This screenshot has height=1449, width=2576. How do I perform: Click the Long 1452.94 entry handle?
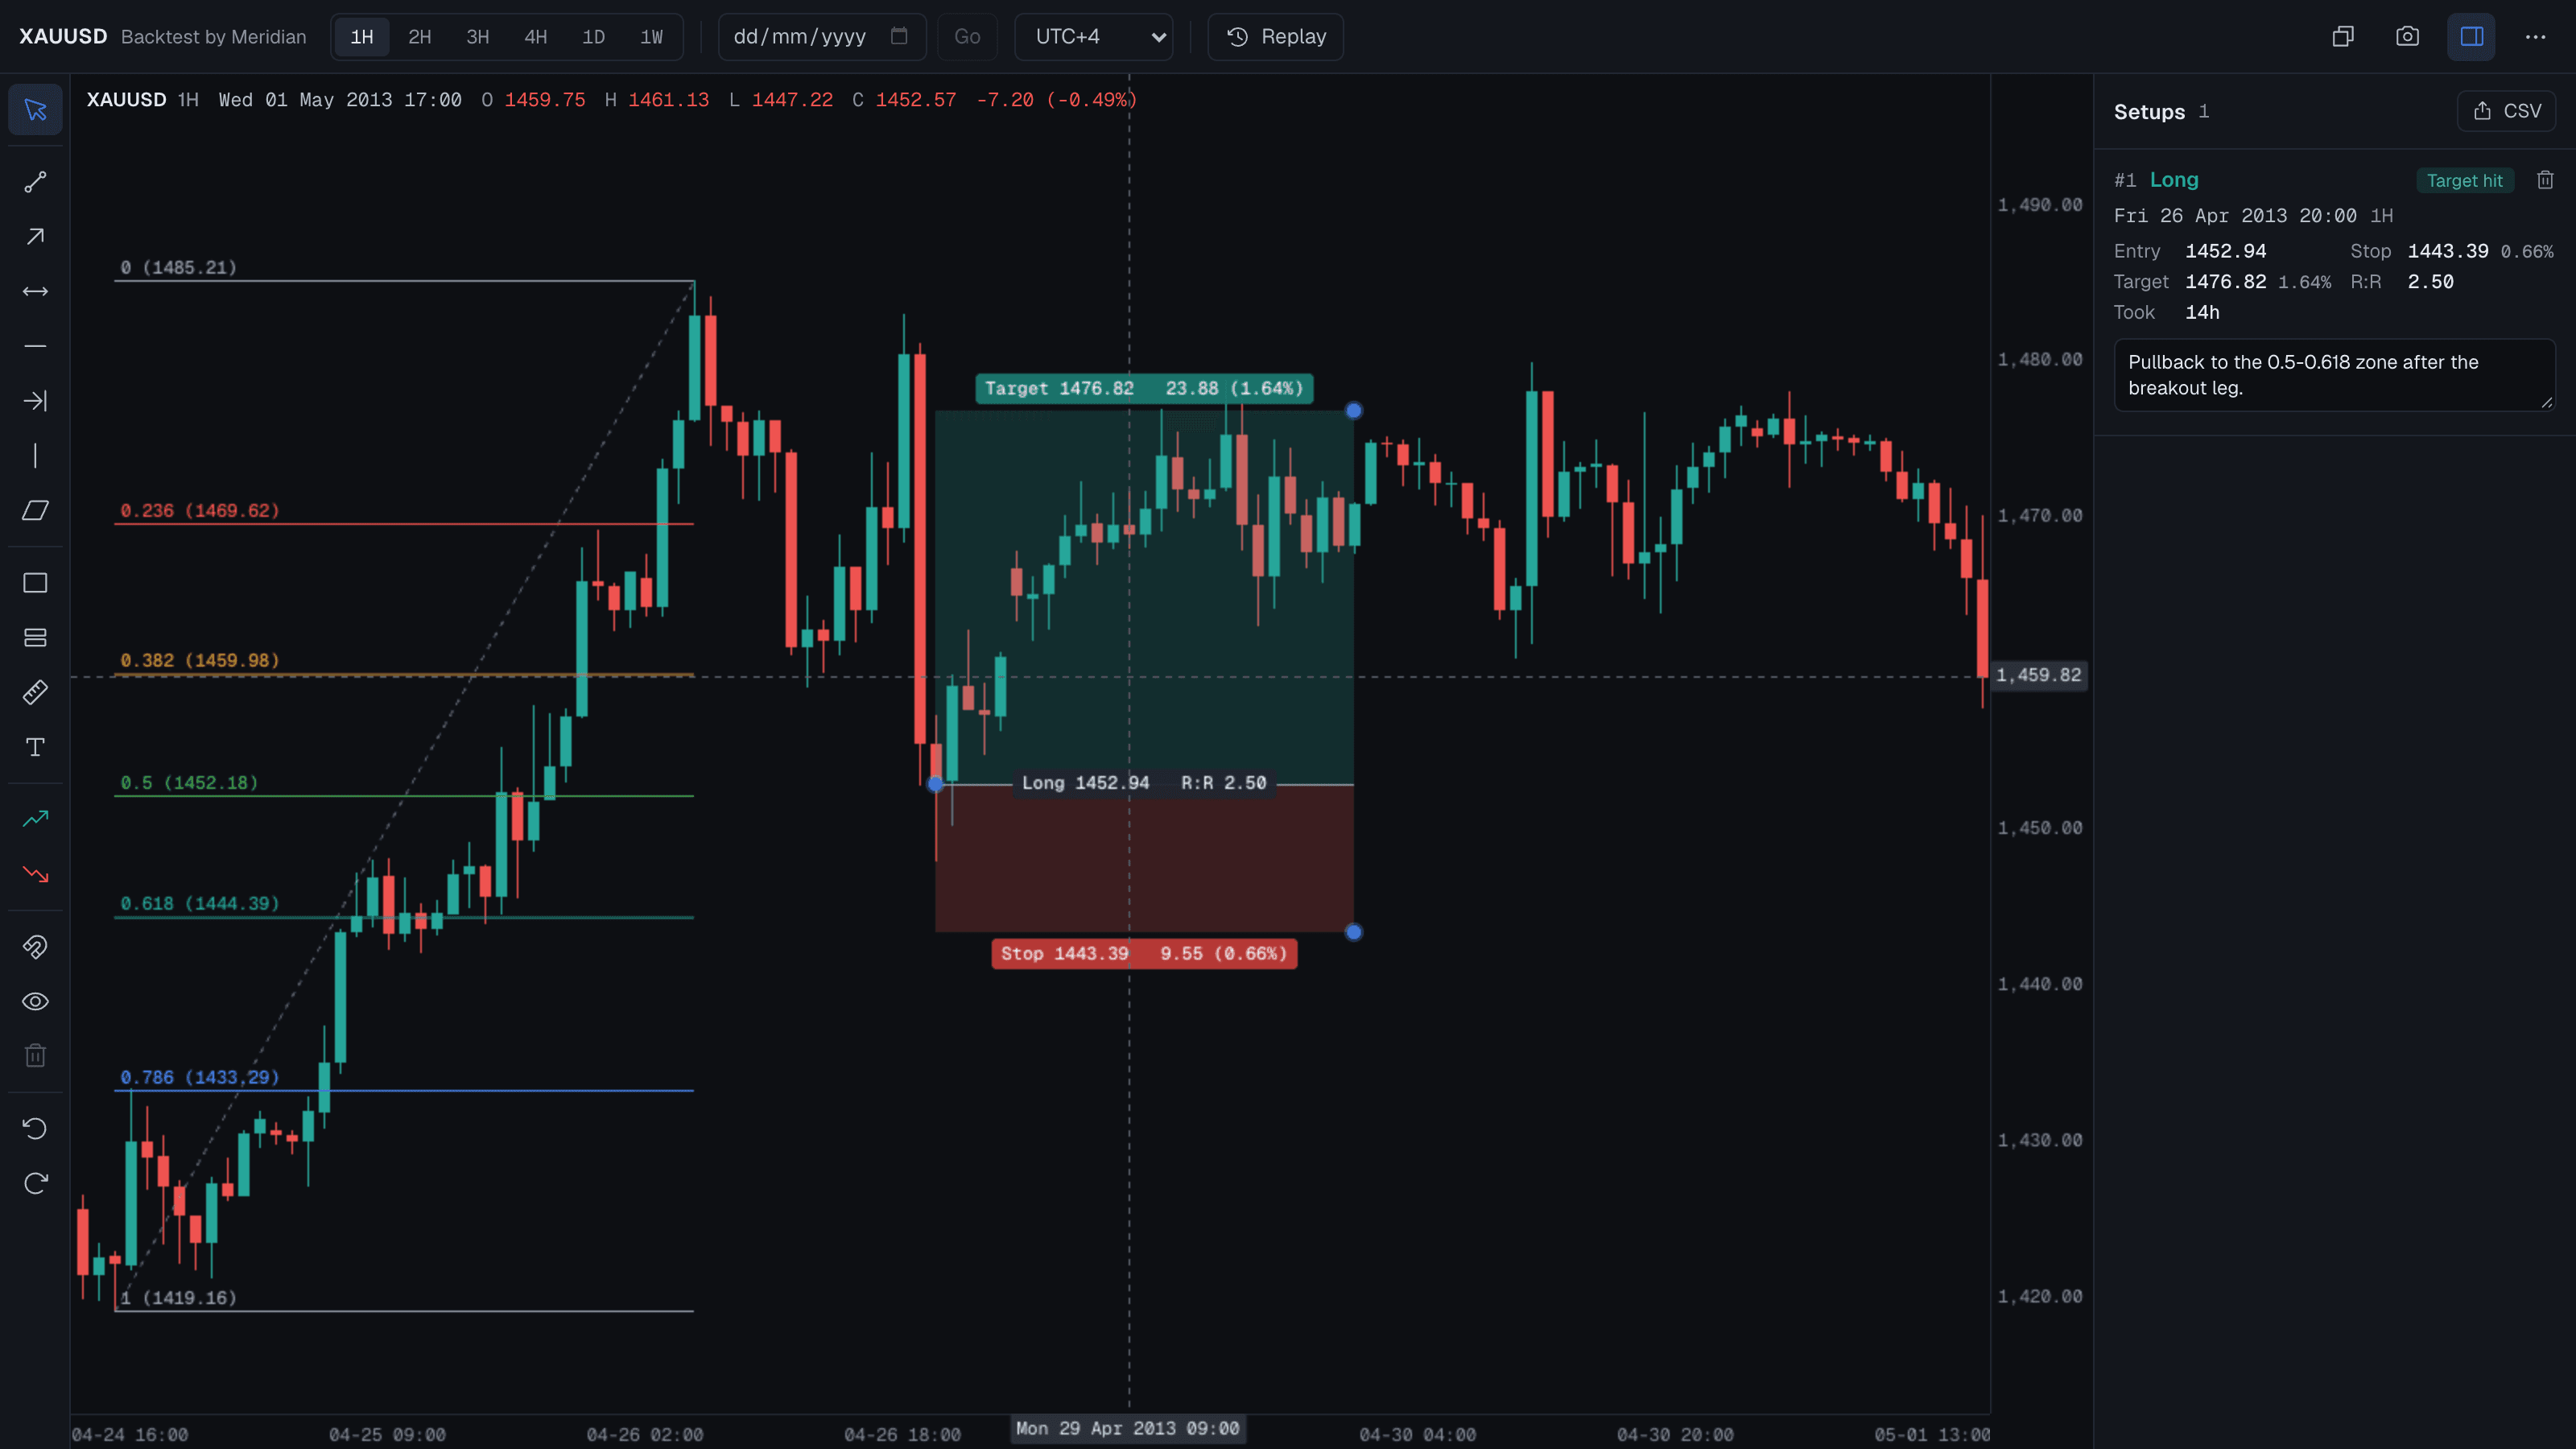[935, 784]
